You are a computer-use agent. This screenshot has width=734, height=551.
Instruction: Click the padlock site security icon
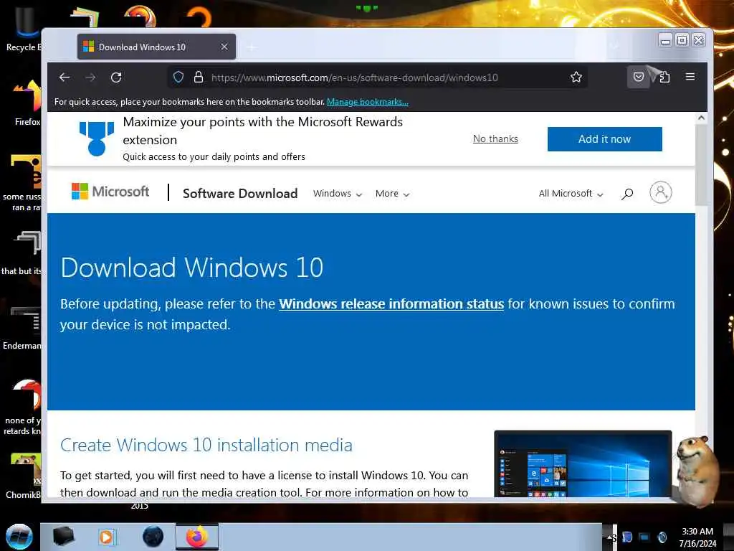click(199, 77)
